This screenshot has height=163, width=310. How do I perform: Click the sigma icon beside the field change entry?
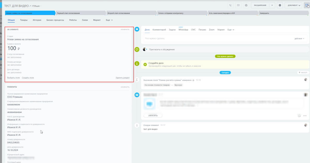137,80
